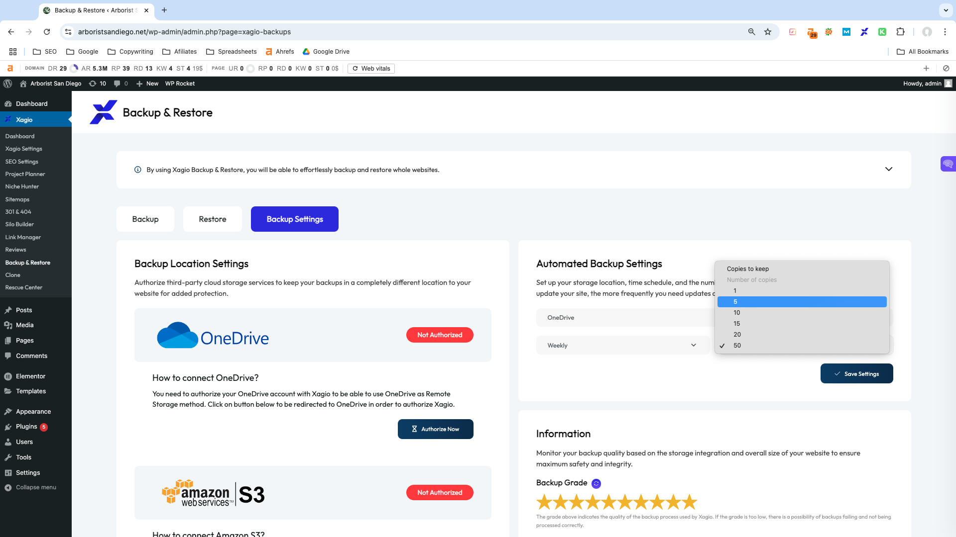Open Howdy, admin account menu

tap(928, 84)
